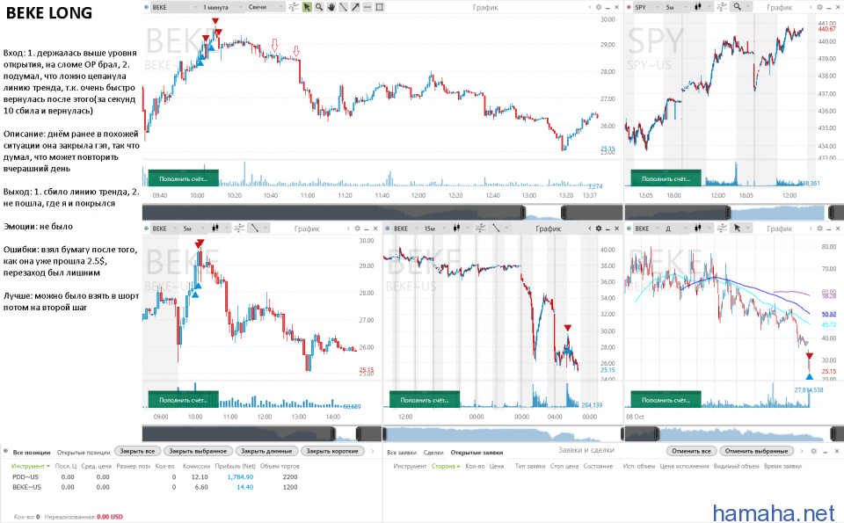The width and height of the screenshot is (844, 523).
Task: Switch to the 'Открытые заявки' tab
Action: click(x=477, y=453)
